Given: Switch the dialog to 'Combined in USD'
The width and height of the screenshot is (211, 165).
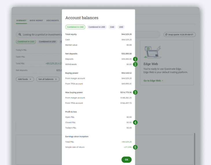Looking at the screenshot, I should point(97,27).
